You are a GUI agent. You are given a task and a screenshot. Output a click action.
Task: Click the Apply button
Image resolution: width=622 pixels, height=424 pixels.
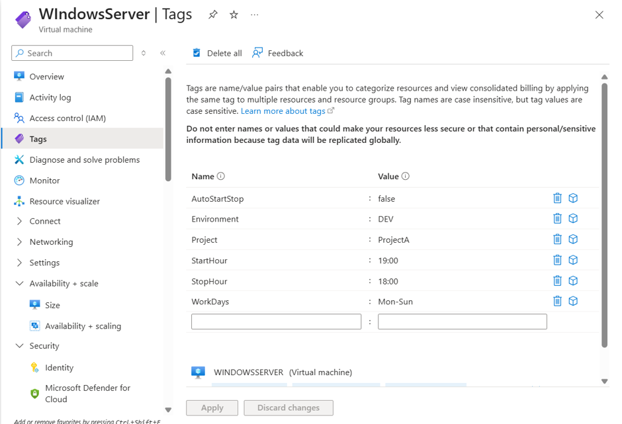tap(212, 407)
